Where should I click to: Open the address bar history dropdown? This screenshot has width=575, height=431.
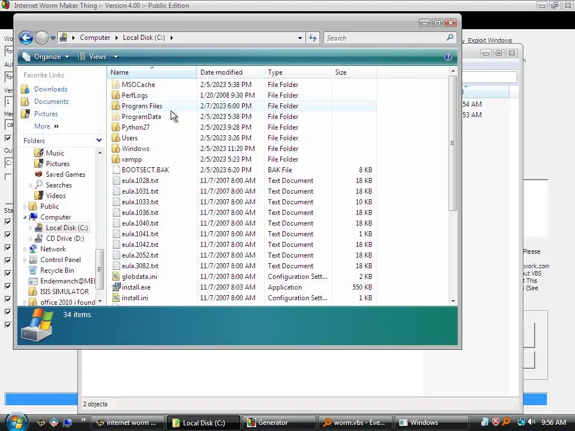[300, 38]
